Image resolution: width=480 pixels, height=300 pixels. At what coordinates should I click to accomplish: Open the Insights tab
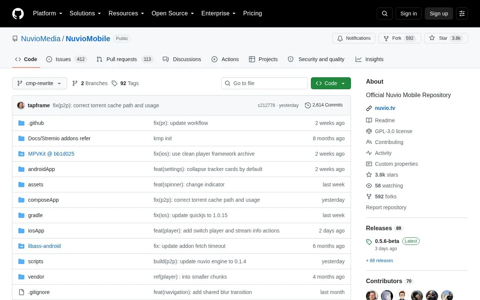[x=369, y=59]
